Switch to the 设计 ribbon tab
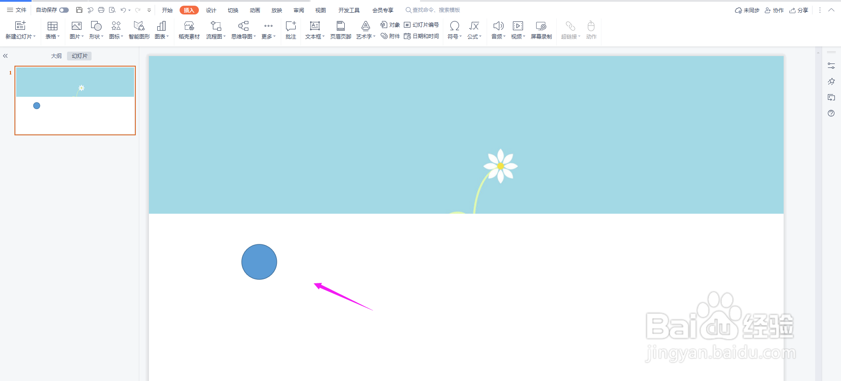 pyautogui.click(x=211, y=10)
